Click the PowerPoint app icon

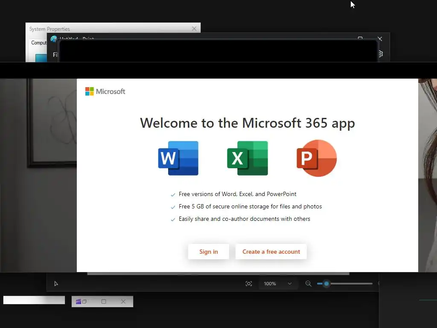(317, 158)
